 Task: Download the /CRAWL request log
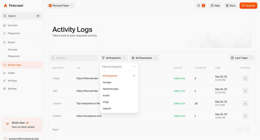pyautogui.click(x=245, y=78)
